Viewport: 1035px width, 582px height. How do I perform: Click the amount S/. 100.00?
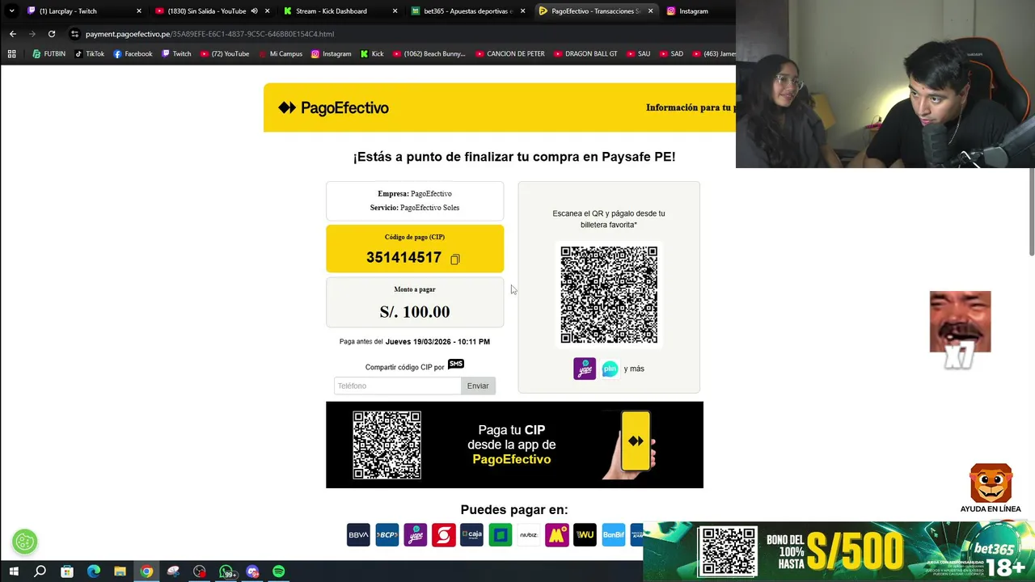pyautogui.click(x=415, y=312)
